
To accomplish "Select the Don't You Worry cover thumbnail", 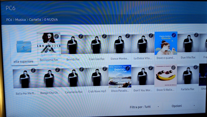I will click(x=143, y=76).
